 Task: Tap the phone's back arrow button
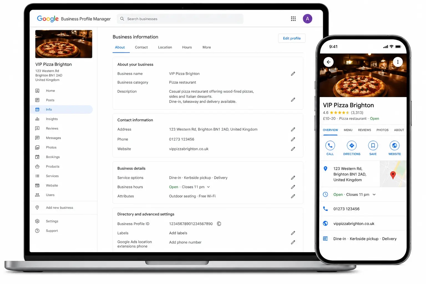[329, 62]
